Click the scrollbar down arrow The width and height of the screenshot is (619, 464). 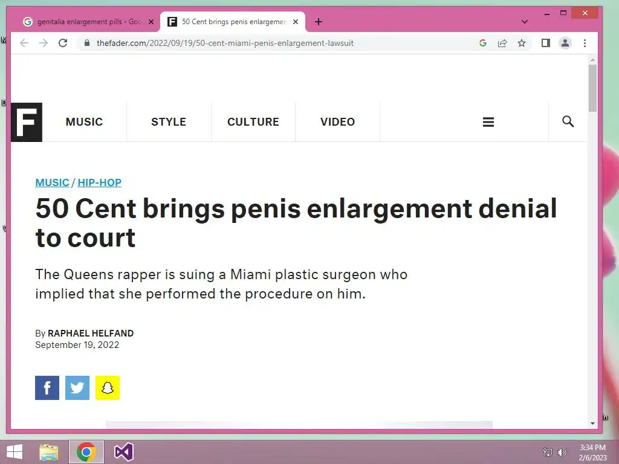pos(592,424)
